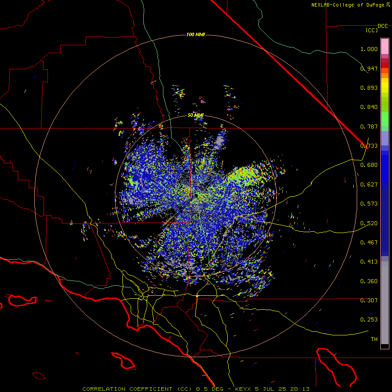This screenshot has width=392, height=392.
Task: Click the 0.893 color scale value
Action: 369,88
